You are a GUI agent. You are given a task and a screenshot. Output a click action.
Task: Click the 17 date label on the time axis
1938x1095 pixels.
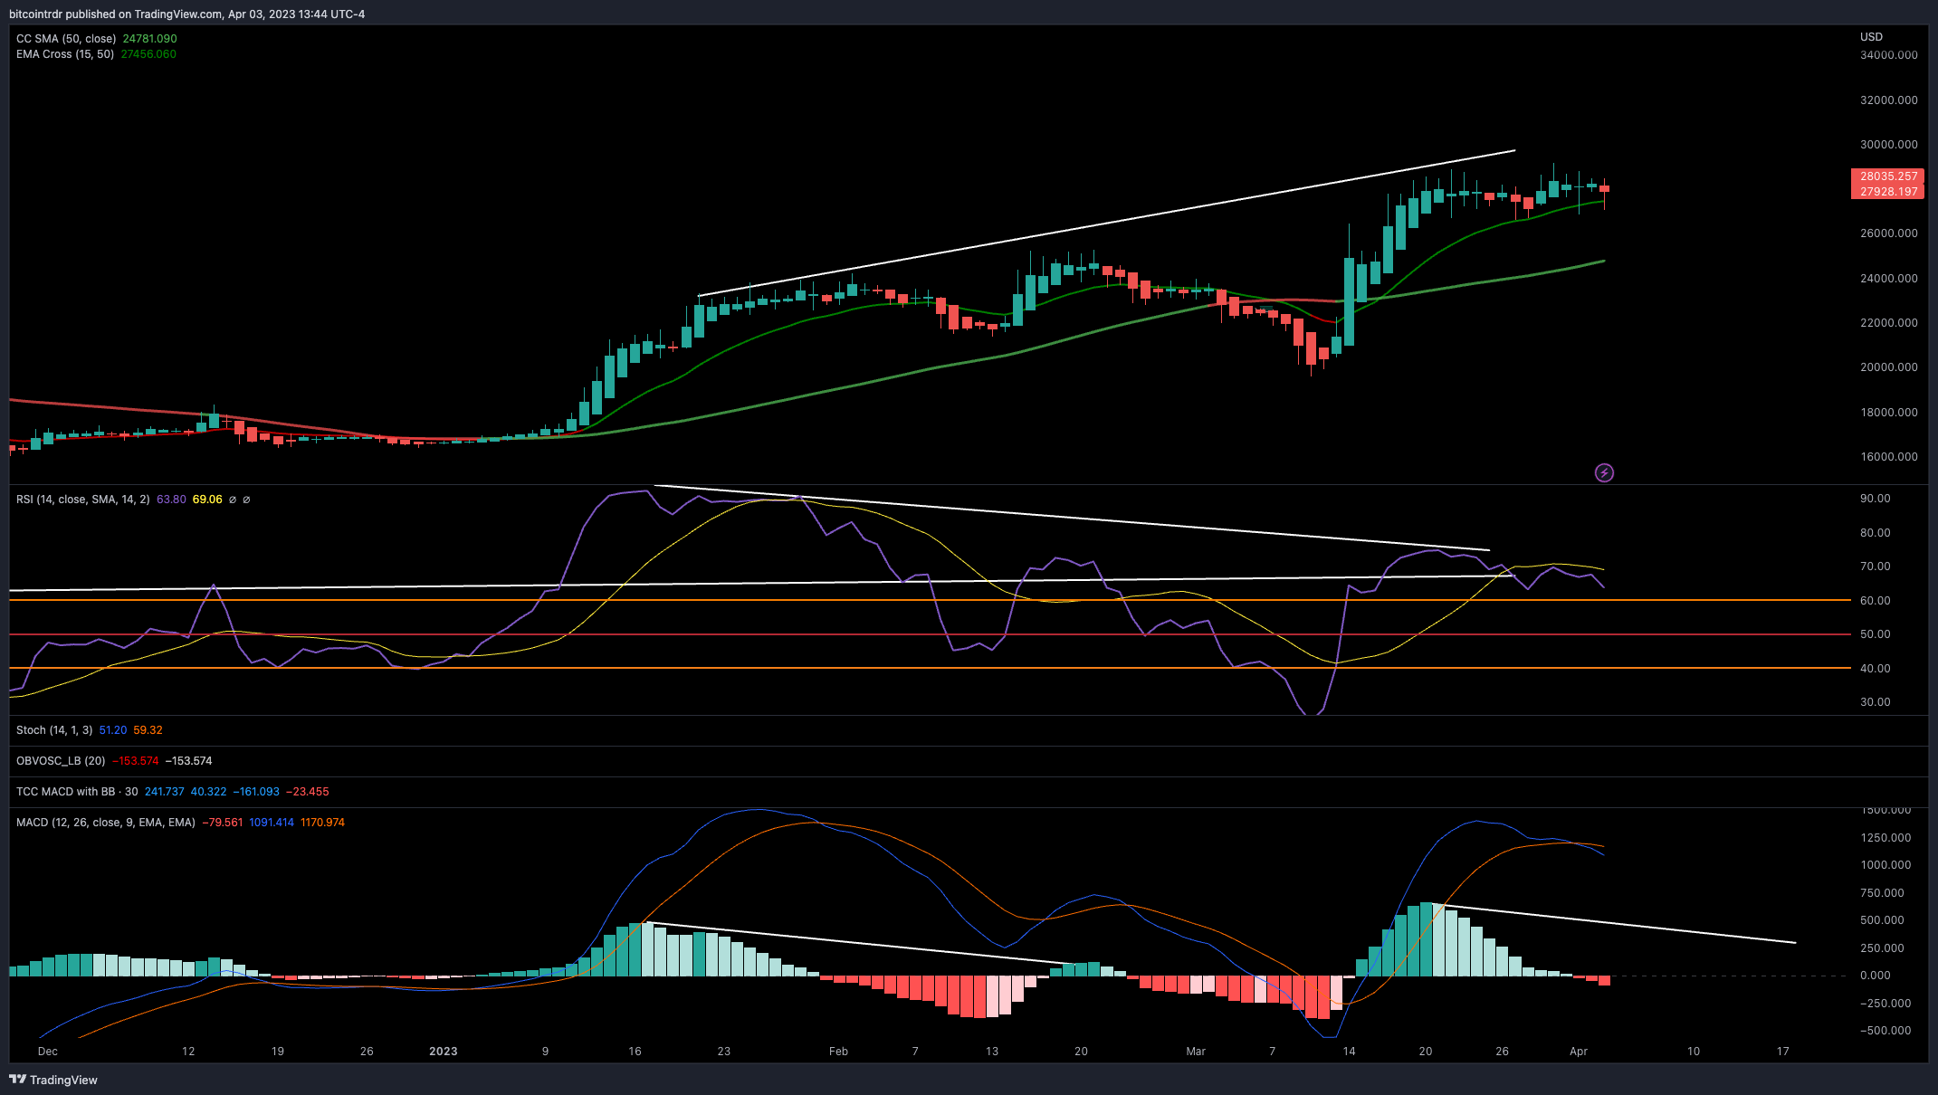(1783, 1052)
